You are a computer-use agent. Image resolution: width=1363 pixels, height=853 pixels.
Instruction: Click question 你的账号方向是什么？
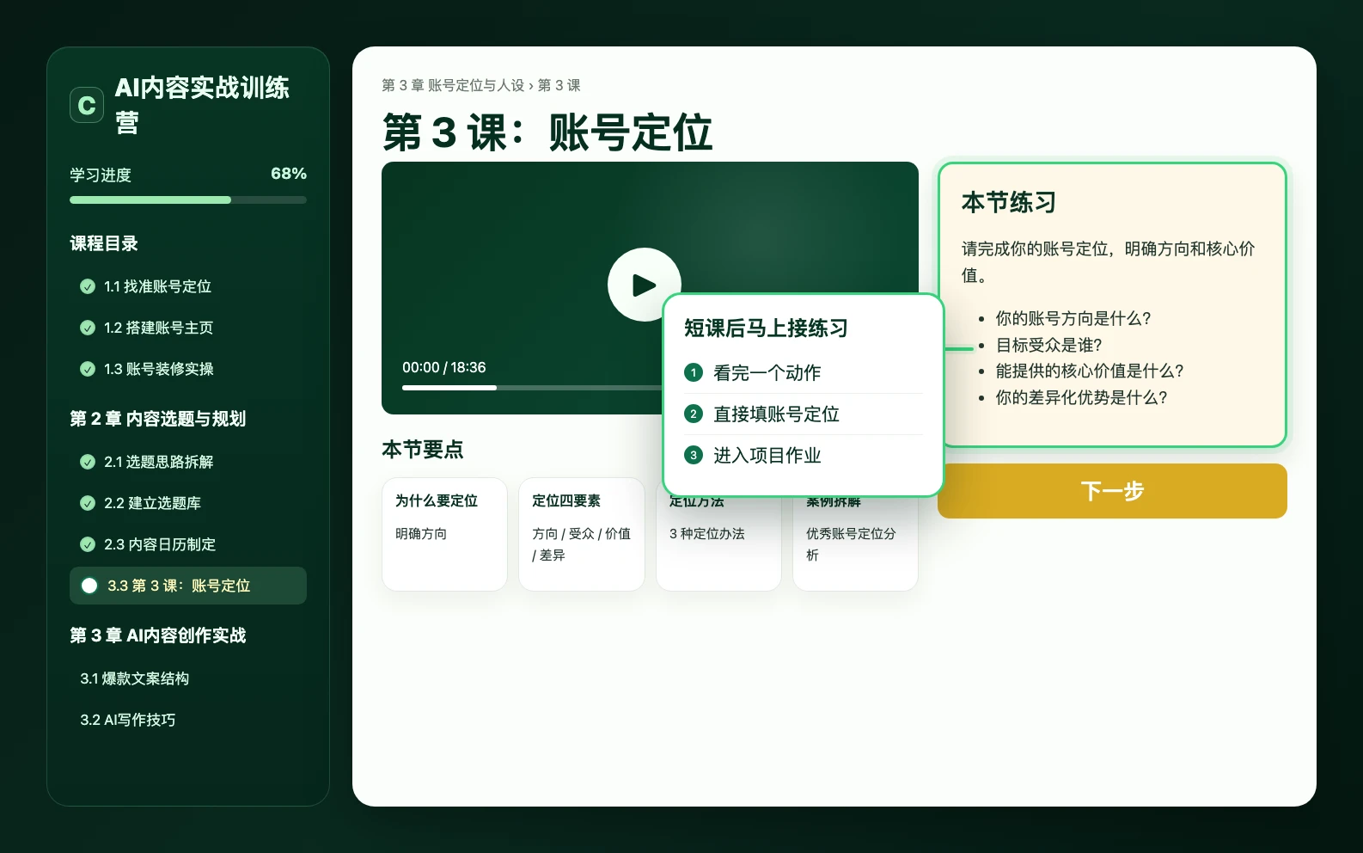1073,318
